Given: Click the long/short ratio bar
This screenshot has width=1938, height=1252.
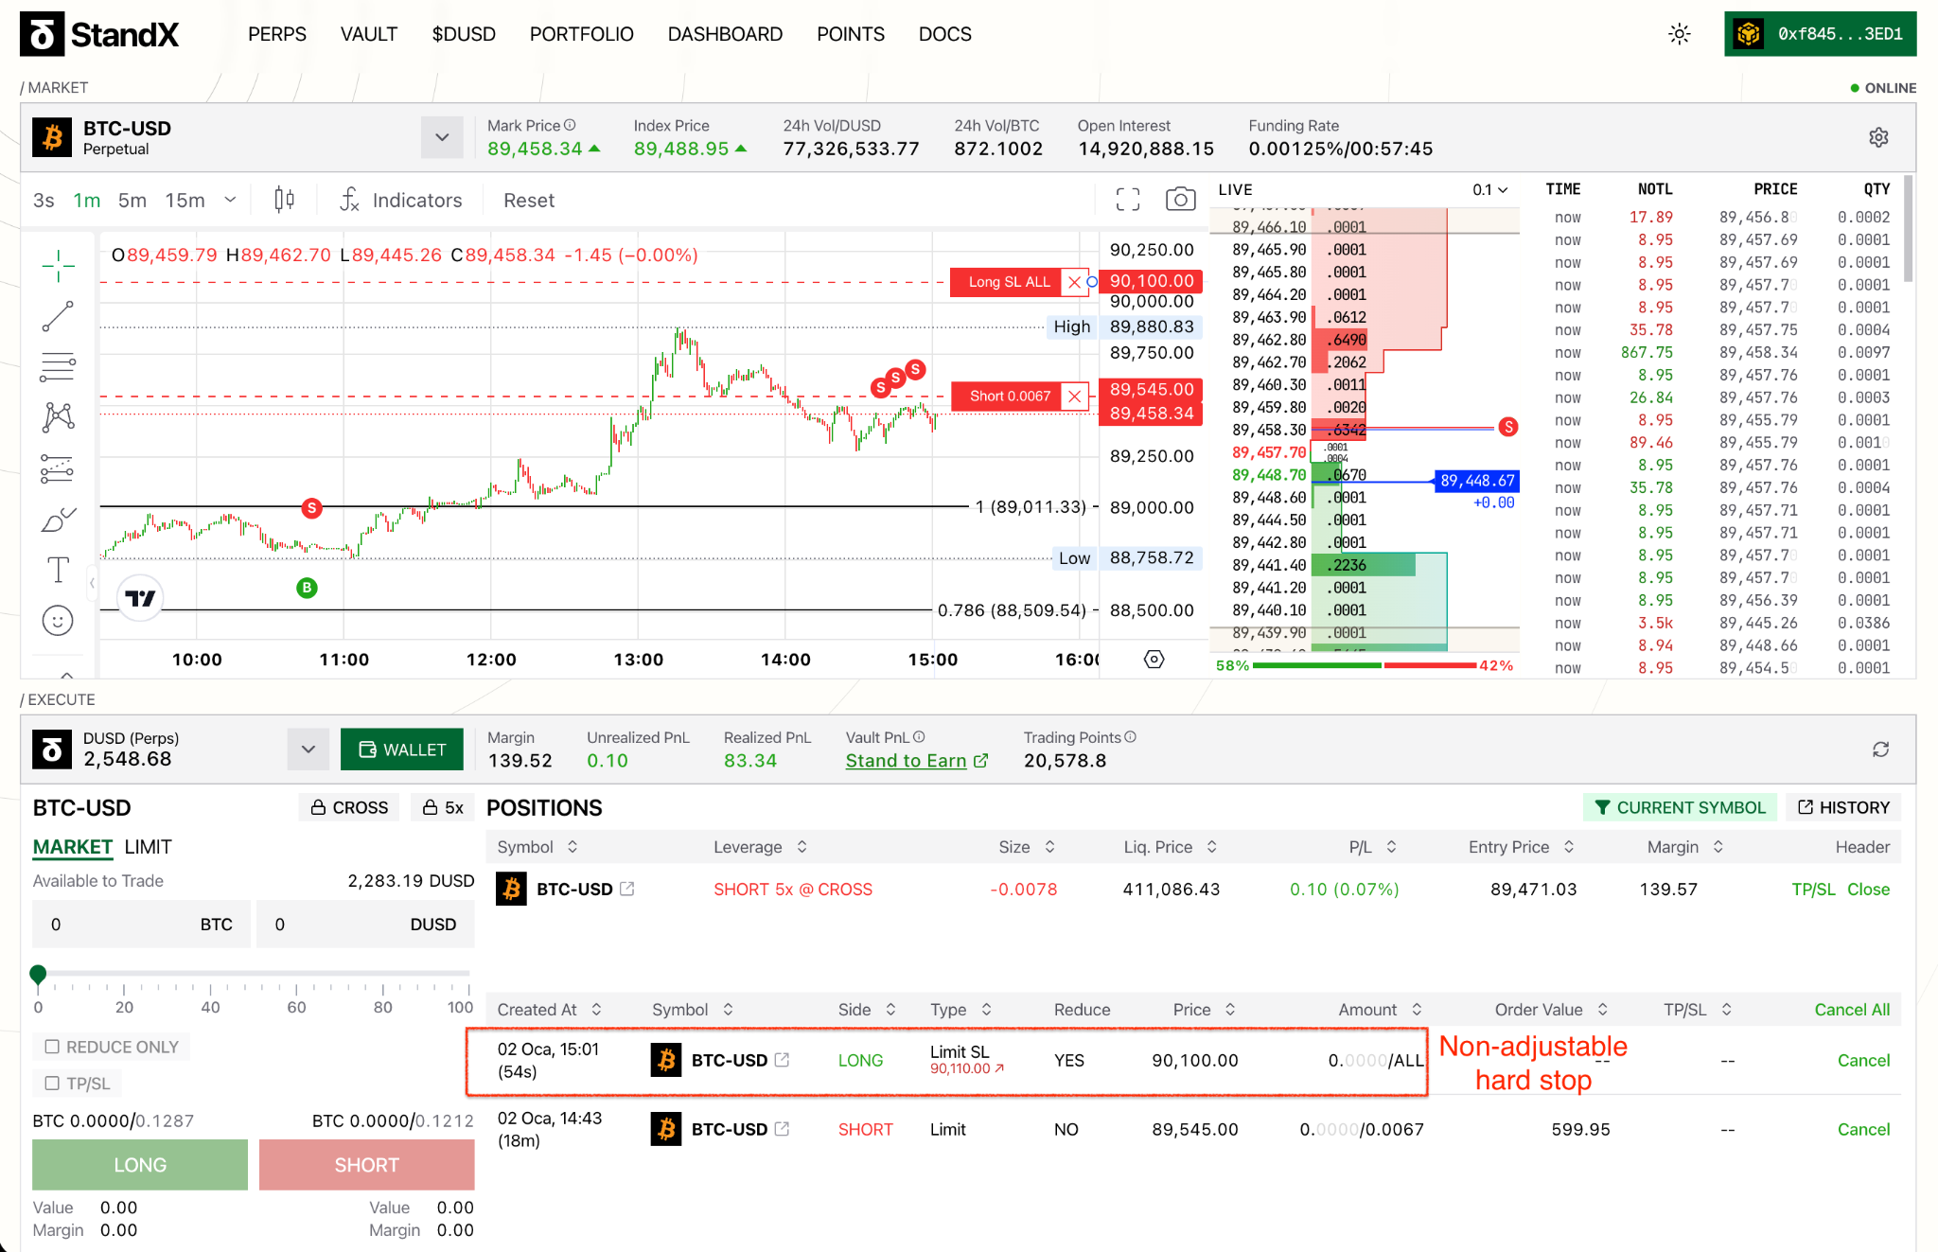Looking at the screenshot, I should pos(1365,665).
